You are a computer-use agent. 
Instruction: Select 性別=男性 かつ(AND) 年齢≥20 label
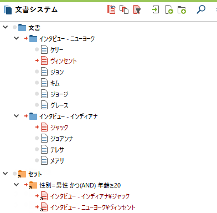pyautogui.click(x=80, y=185)
